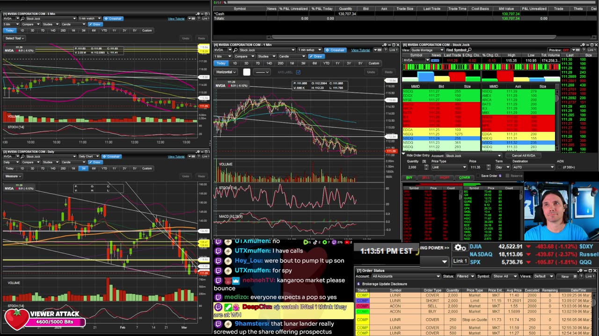Click the Price field showing 111.35
Image resolution: width=599 pixels, height=336 pixels.
coord(478,167)
